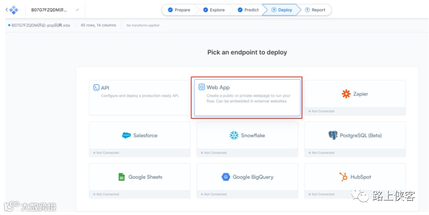Click the Web App gear icon

pyautogui.click(x=201, y=87)
